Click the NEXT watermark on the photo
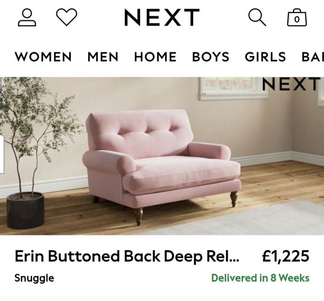 (291, 83)
